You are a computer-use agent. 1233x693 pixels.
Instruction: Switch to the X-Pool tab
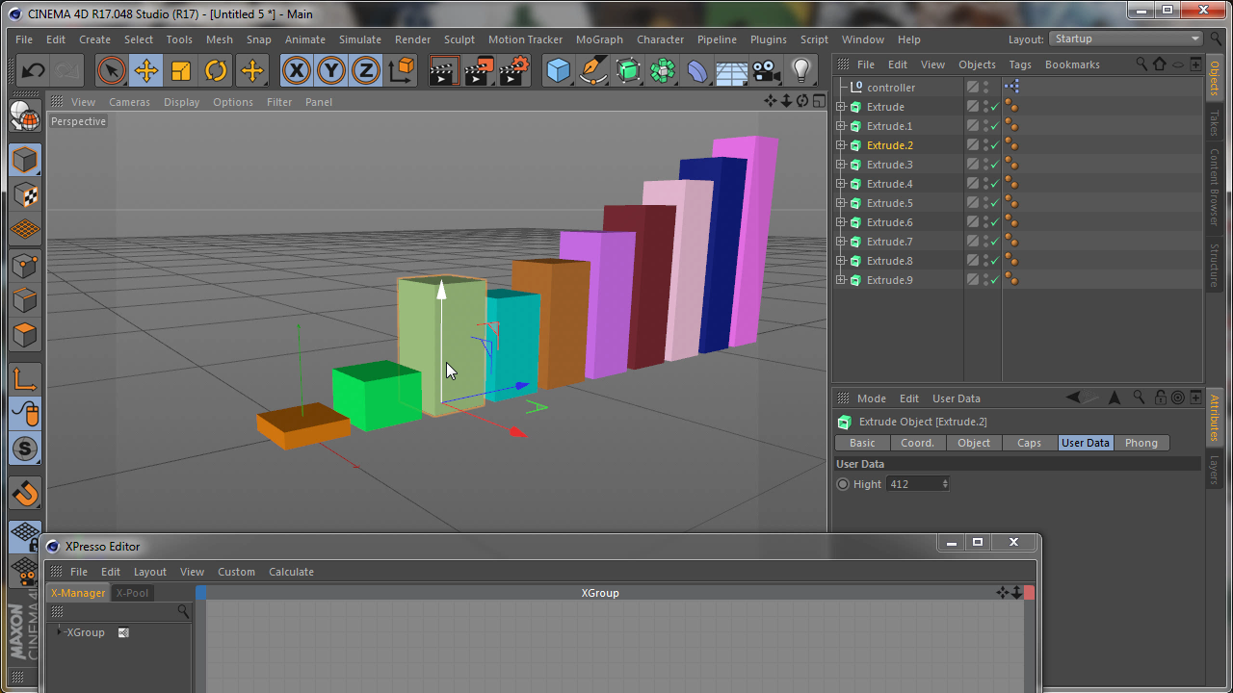click(x=132, y=593)
